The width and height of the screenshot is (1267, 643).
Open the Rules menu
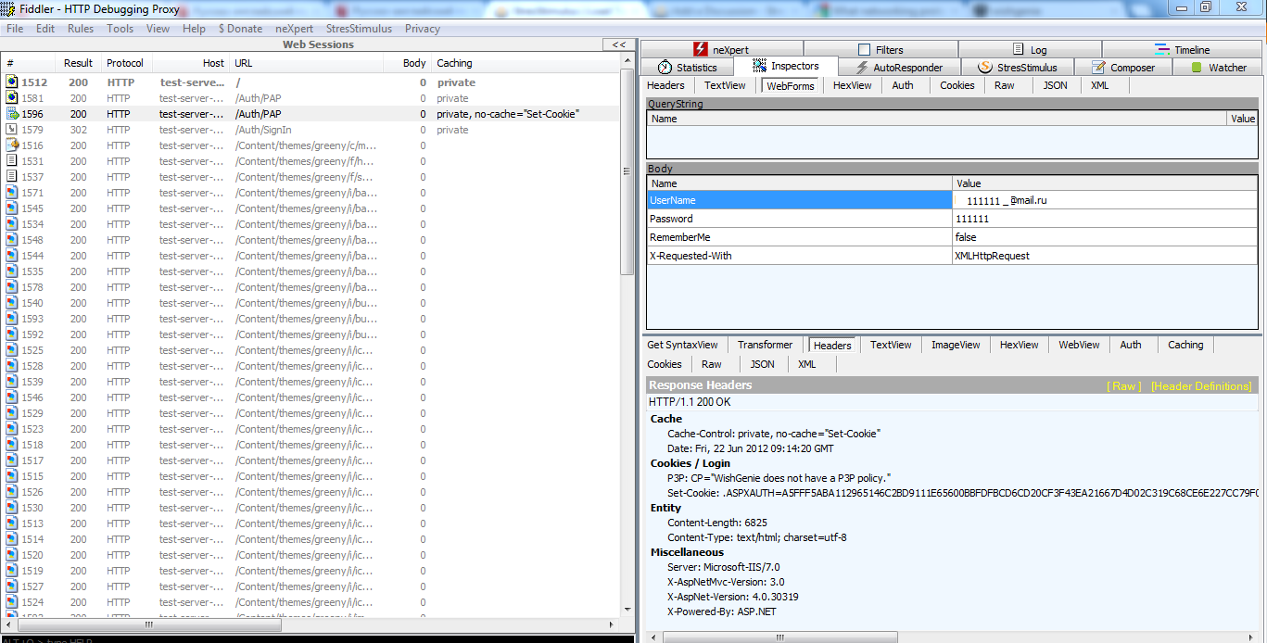pyautogui.click(x=81, y=29)
